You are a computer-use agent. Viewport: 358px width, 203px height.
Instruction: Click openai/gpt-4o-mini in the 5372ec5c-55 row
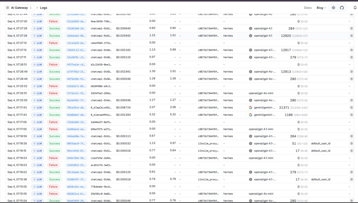coord(261,93)
